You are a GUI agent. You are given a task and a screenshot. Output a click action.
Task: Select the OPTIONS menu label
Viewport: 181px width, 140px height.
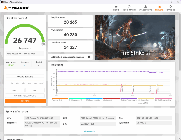point(170,10)
